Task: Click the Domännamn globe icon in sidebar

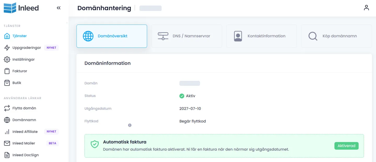Action: click(7, 120)
